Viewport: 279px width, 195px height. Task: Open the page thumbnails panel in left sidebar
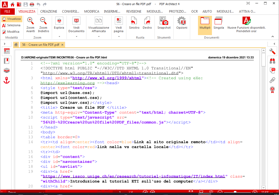(7, 51)
